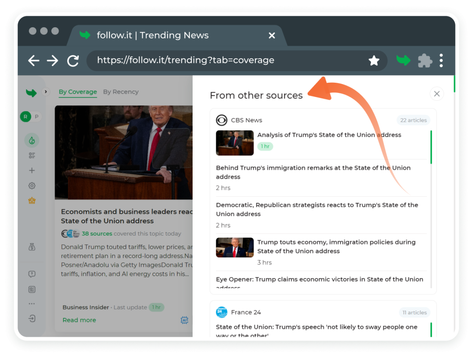Open the green follow.it browser extension icon
Image resolution: width=473 pixels, height=353 pixels.
coord(403,61)
